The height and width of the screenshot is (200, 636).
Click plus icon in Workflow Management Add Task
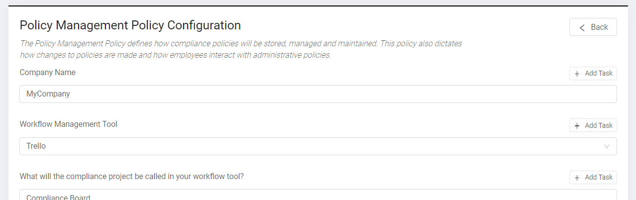pos(577,125)
